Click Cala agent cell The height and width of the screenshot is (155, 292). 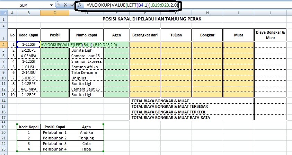86,144
